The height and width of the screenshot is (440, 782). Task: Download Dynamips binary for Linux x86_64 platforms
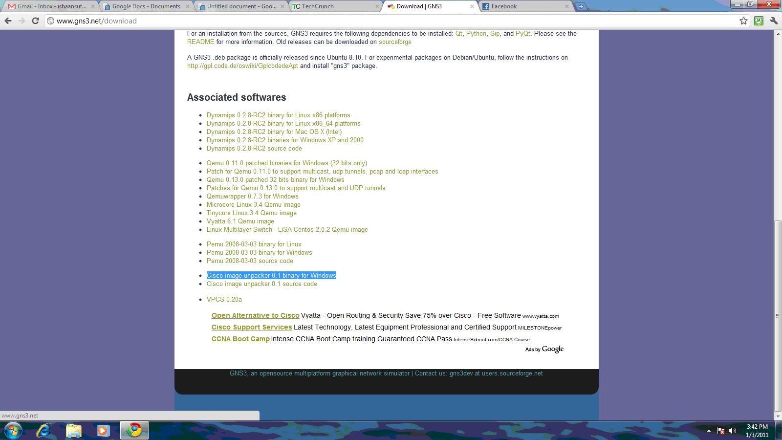(x=283, y=124)
